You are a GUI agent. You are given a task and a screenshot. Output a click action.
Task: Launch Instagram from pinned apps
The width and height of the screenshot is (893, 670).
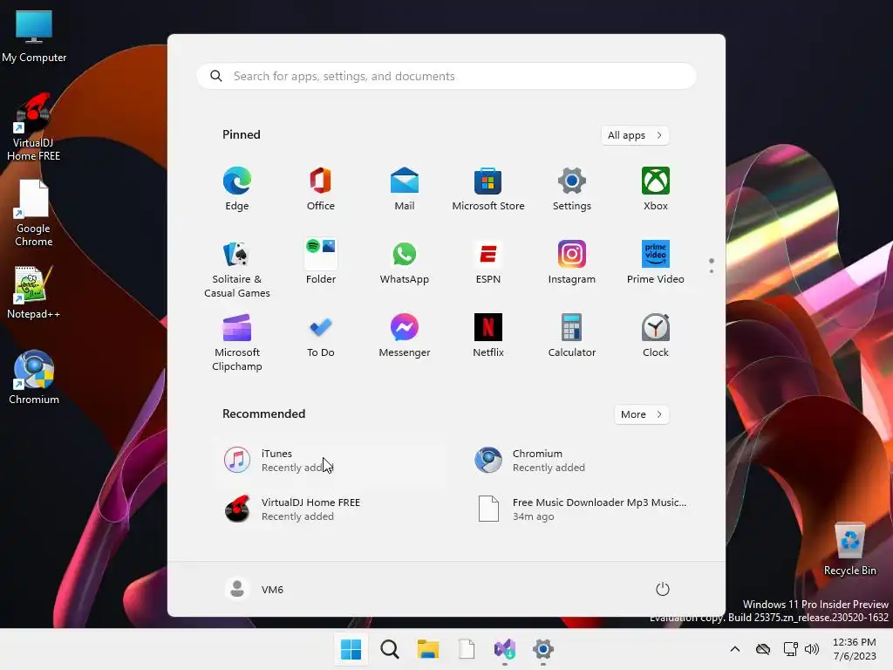[x=572, y=262]
